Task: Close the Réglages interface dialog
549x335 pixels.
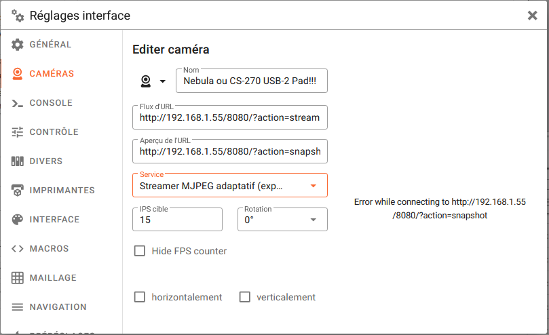Action: pos(532,16)
